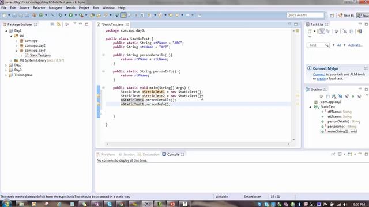The height and width of the screenshot is (207, 369).
Task: Collapse the com.app.day3 package
Action: 17,51
